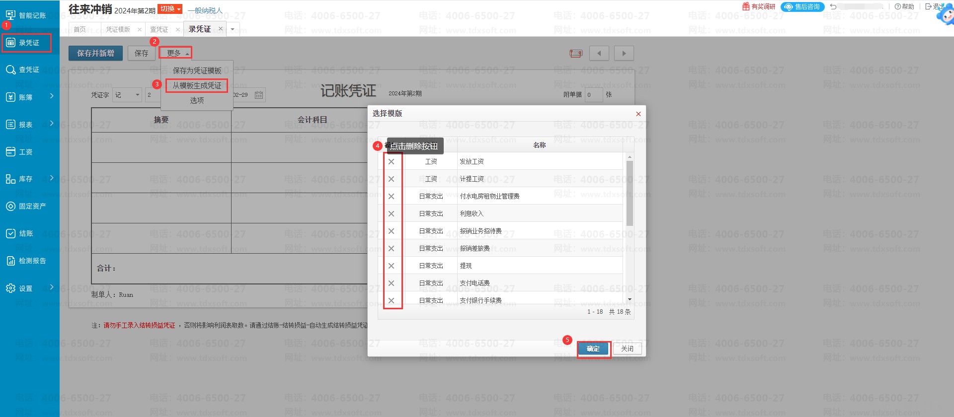
Task: Select 从模板生成凭证 menu option
Action: [197, 86]
